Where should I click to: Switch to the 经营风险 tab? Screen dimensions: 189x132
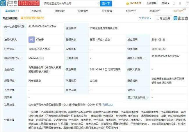[x=60, y=11]
